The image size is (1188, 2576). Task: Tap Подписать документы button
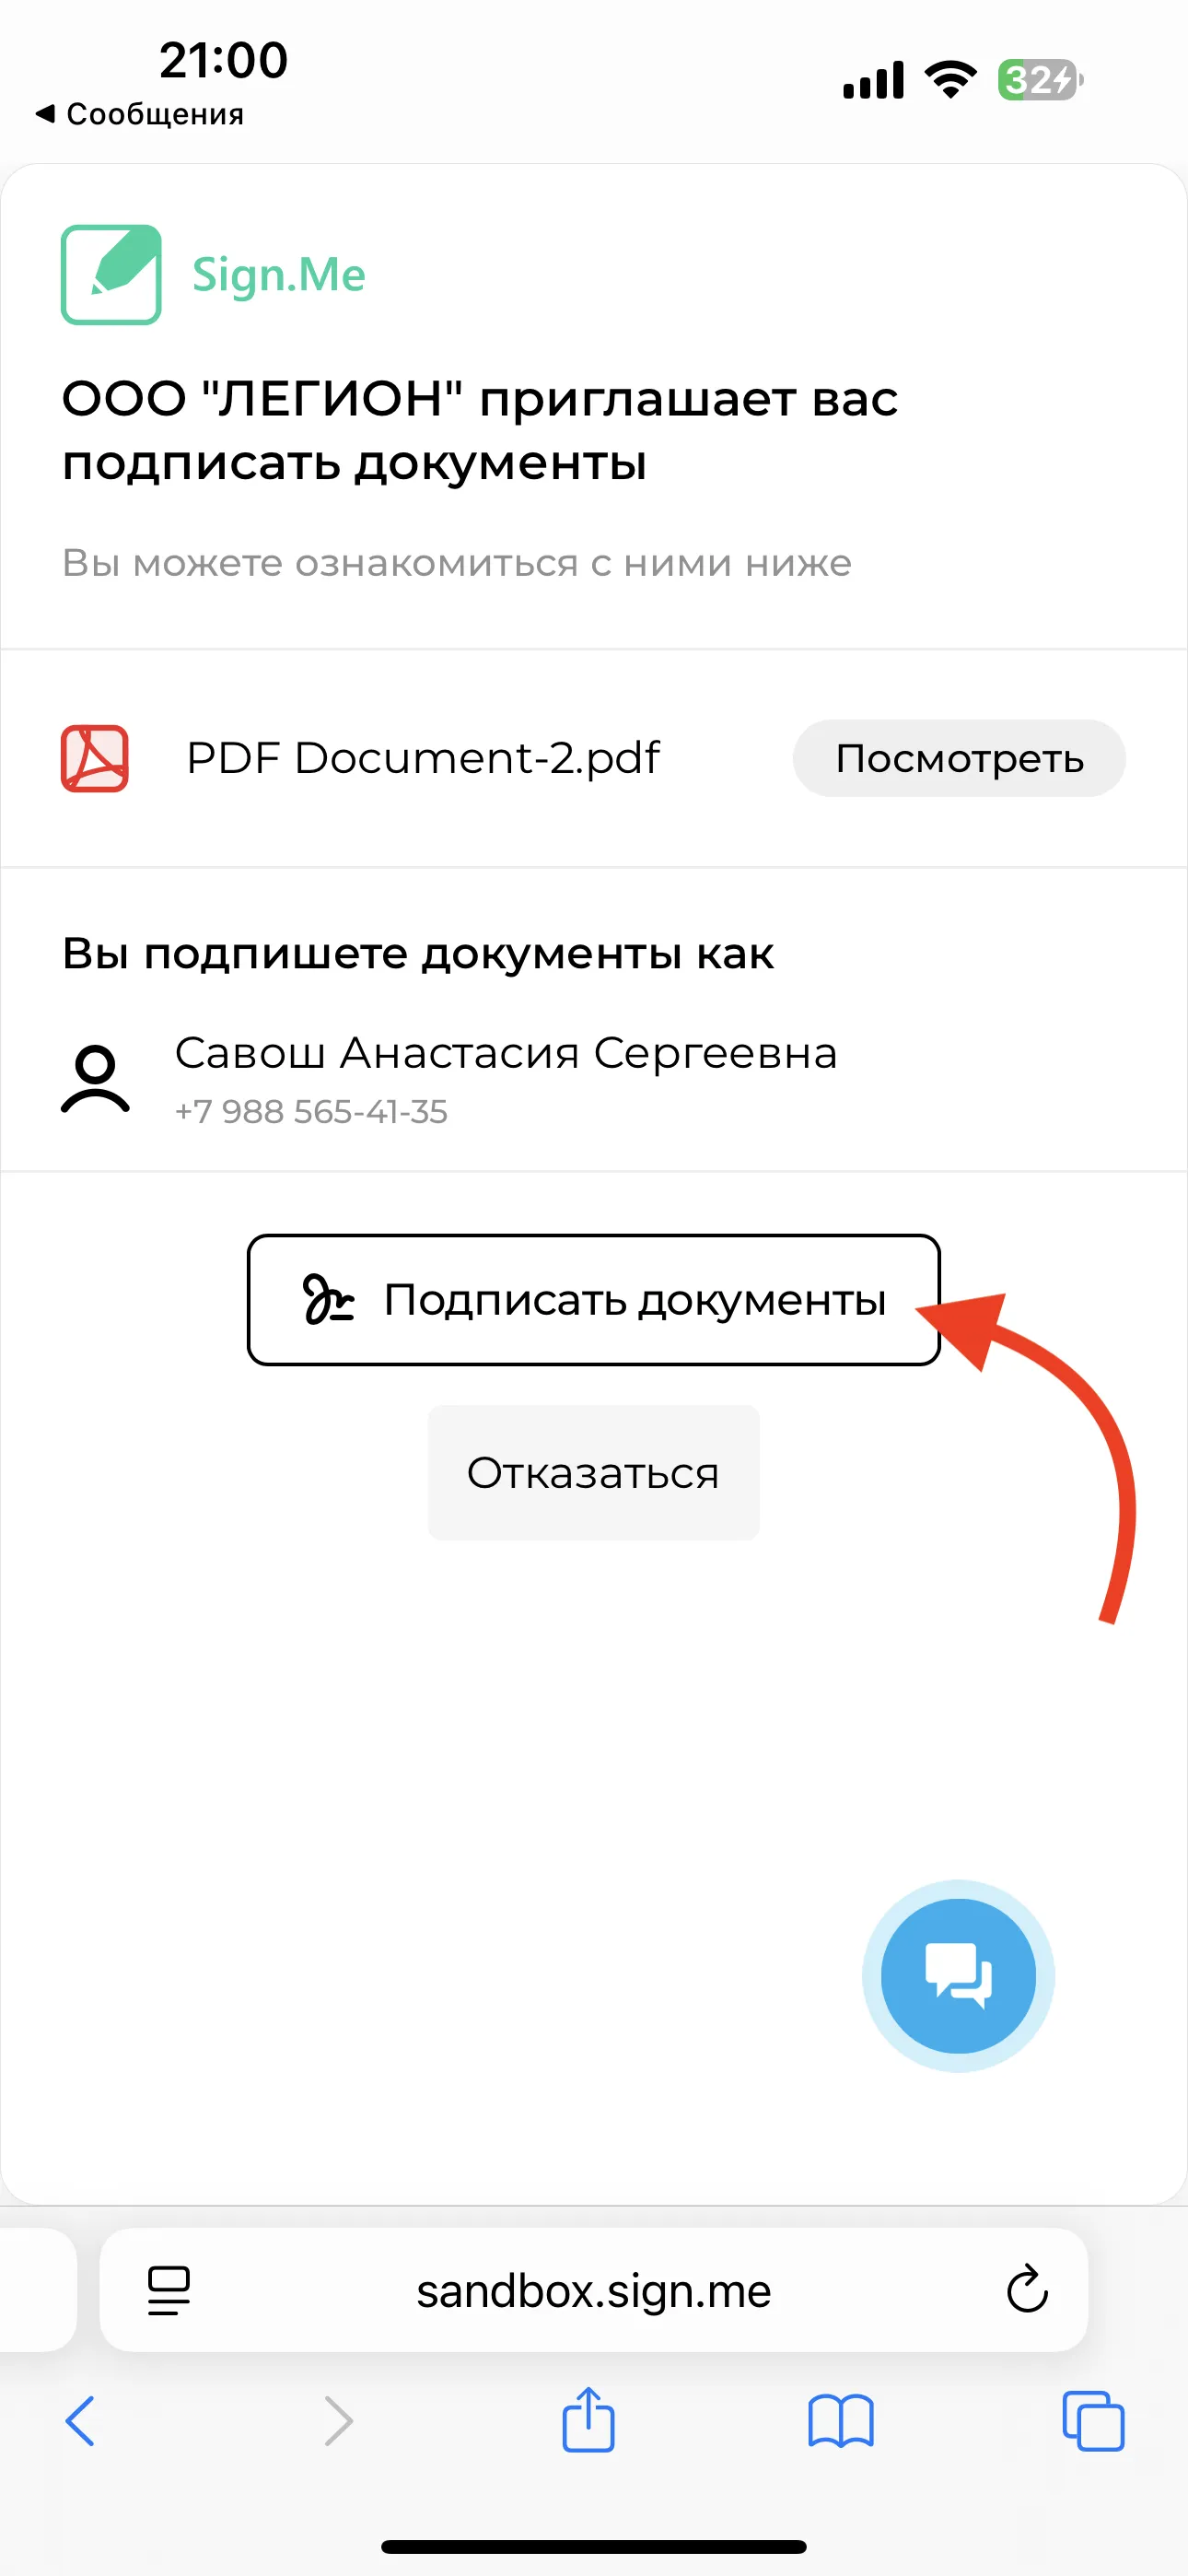click(x=594, y=1300)
